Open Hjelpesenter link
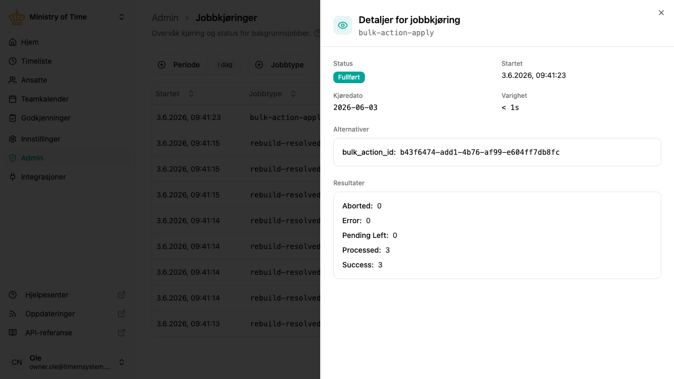674x379 pixels. point(67,295)
